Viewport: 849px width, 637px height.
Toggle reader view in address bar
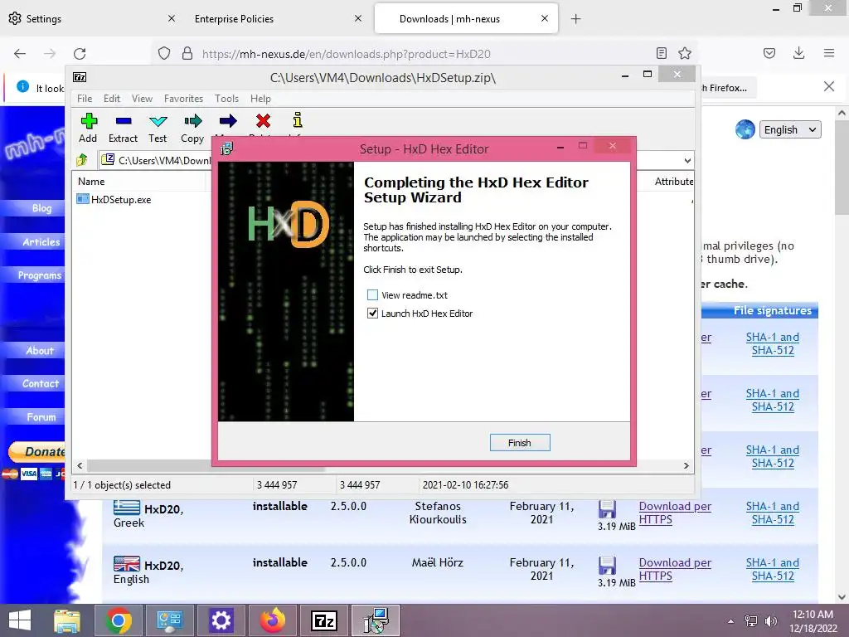point(661,53)
